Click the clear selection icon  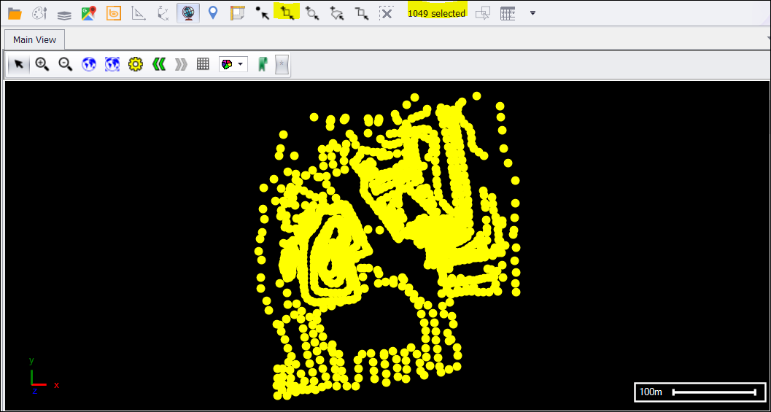click(x=387, y=13)
